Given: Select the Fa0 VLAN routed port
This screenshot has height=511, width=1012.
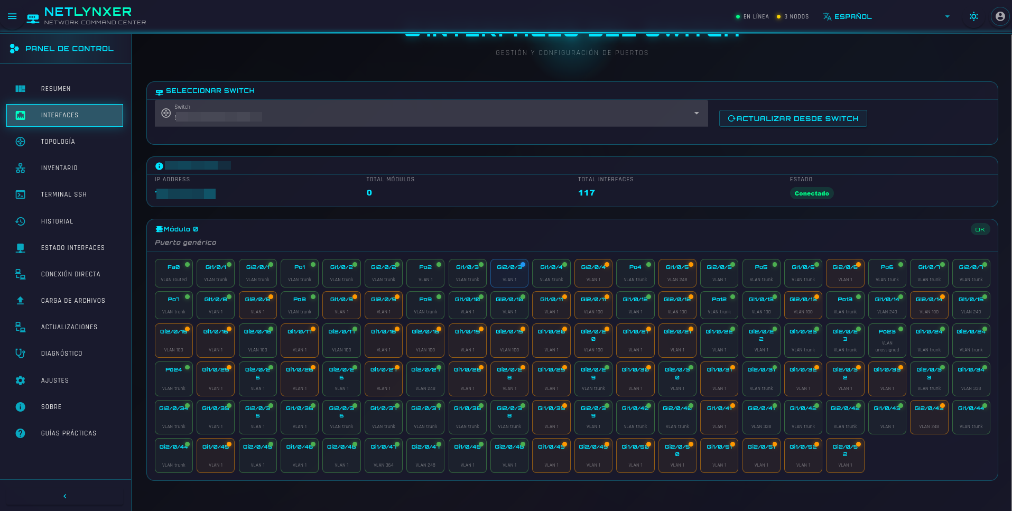Looking at the screenshot, I should [x=174, y=273].
